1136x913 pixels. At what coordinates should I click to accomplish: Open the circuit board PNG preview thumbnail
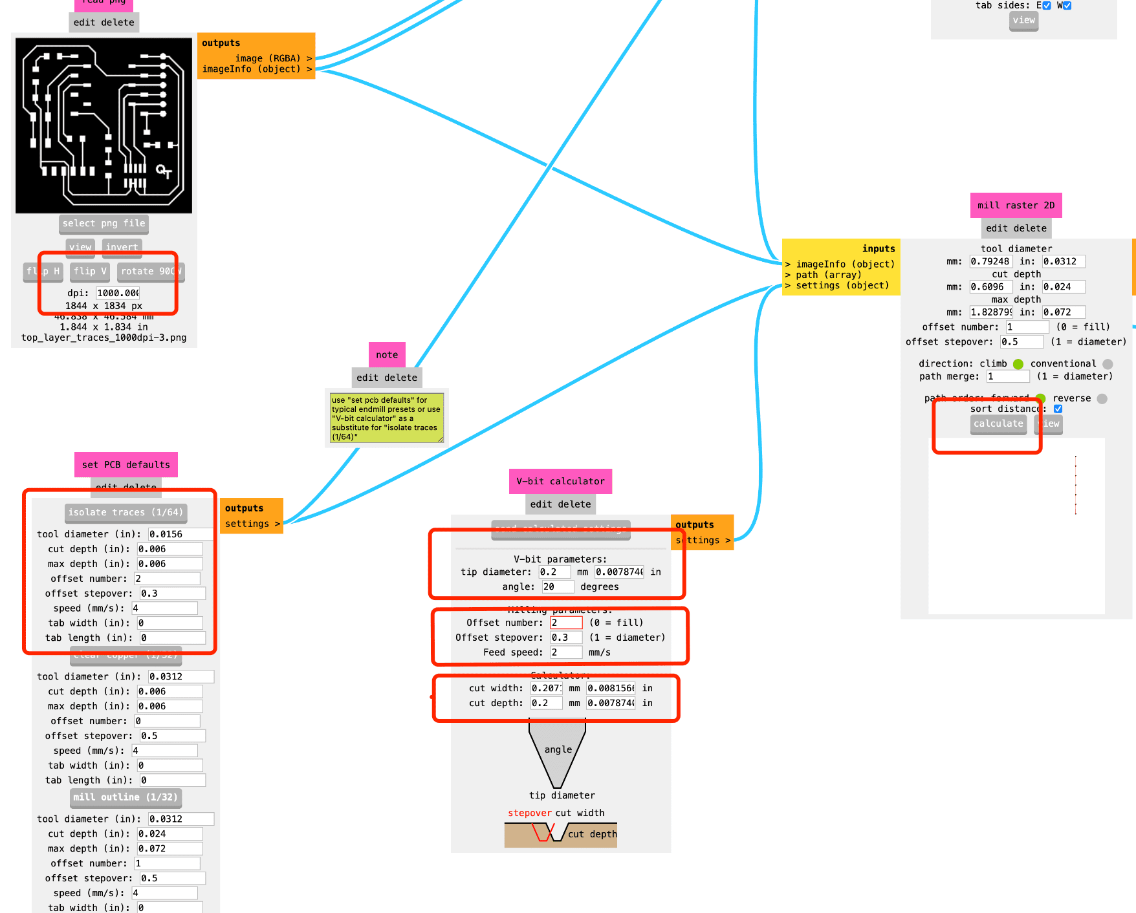[104, 125]
